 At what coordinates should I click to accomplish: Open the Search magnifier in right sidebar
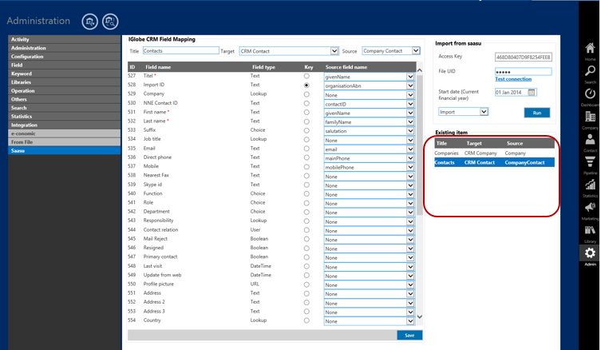(590, 71)
